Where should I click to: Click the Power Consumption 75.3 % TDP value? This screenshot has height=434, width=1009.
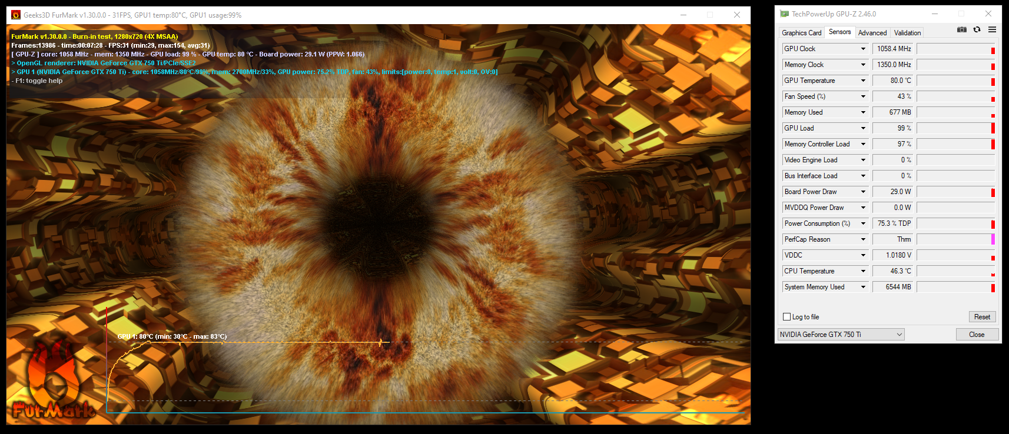click(892, 223)
